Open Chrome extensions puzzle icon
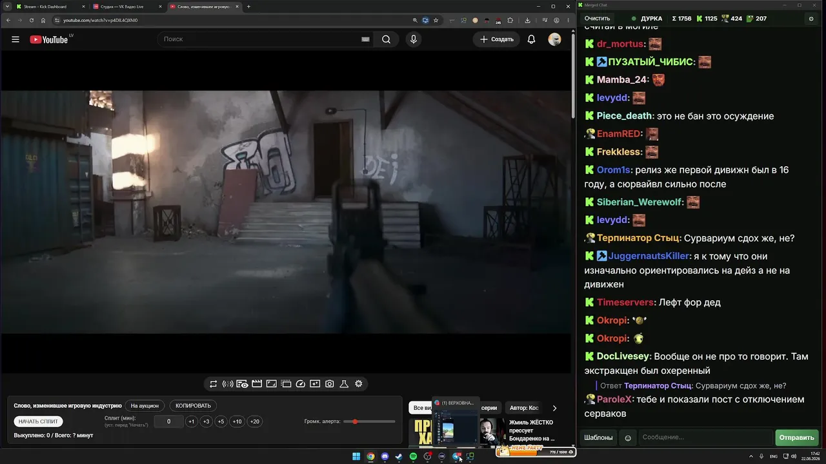Viewport: 826px width, 464px height. click(510, 20)
